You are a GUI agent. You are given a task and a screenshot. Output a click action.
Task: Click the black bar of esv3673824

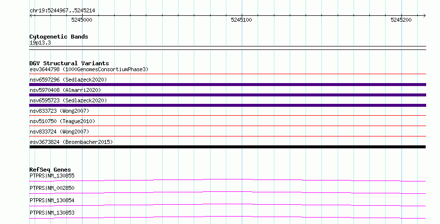tap(227, 147)
